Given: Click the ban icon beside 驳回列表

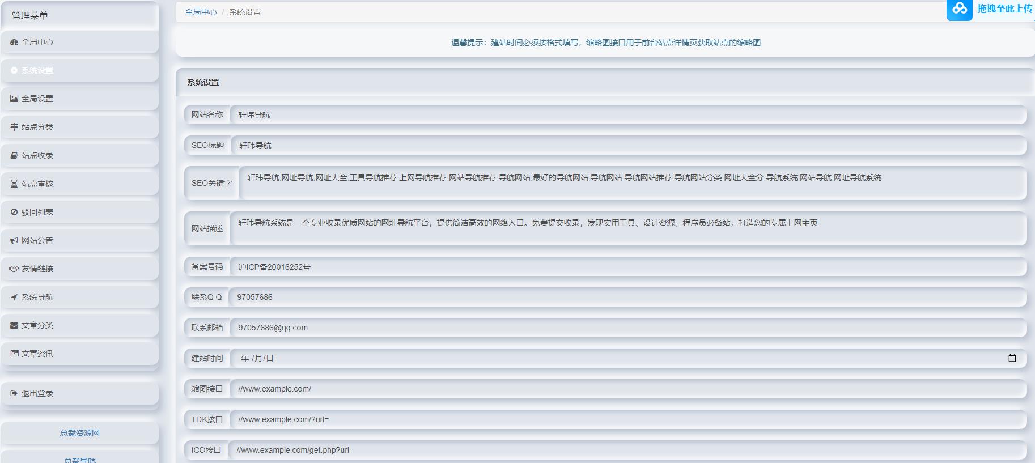Looking at the screenshot, I should tap(14, 212).
